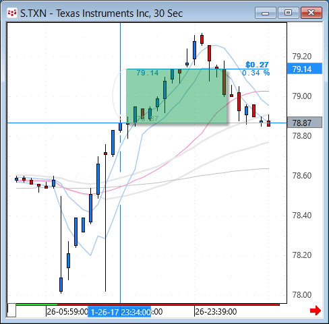
Task: Close the S.TXN chart window
Action: click(311, 13)
